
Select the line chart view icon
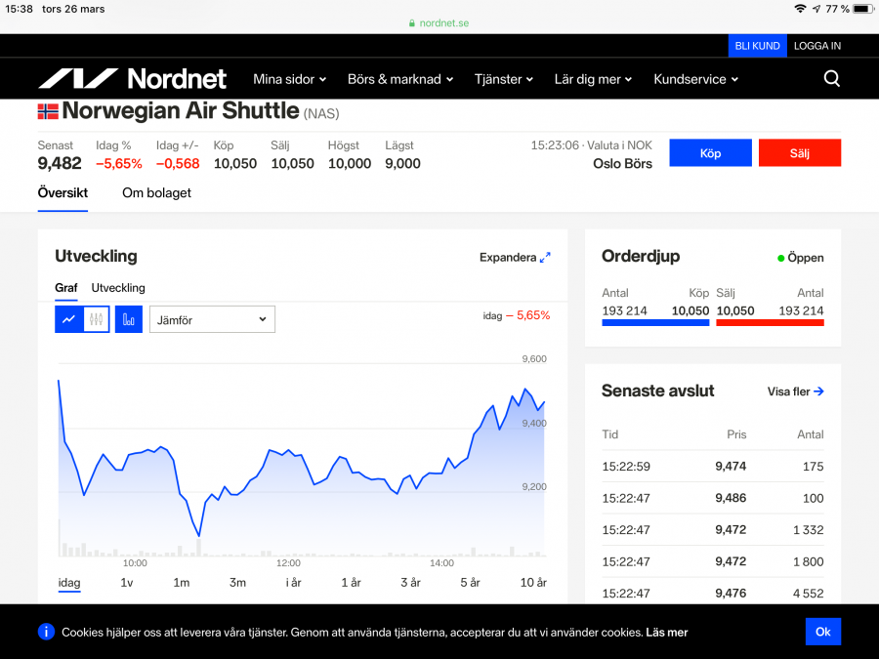coord(68,319)
